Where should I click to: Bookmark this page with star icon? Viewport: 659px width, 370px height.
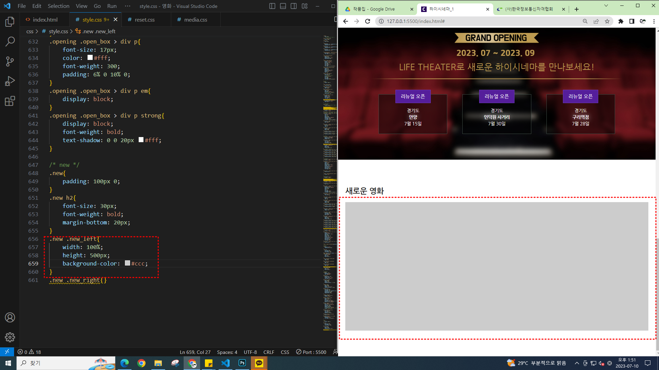point(607,21)
